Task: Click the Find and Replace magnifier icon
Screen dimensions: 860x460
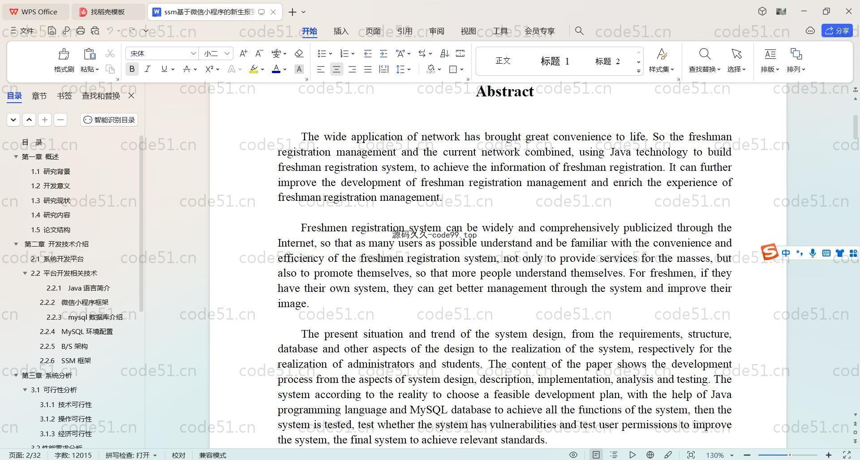Action: click(705, 54)
